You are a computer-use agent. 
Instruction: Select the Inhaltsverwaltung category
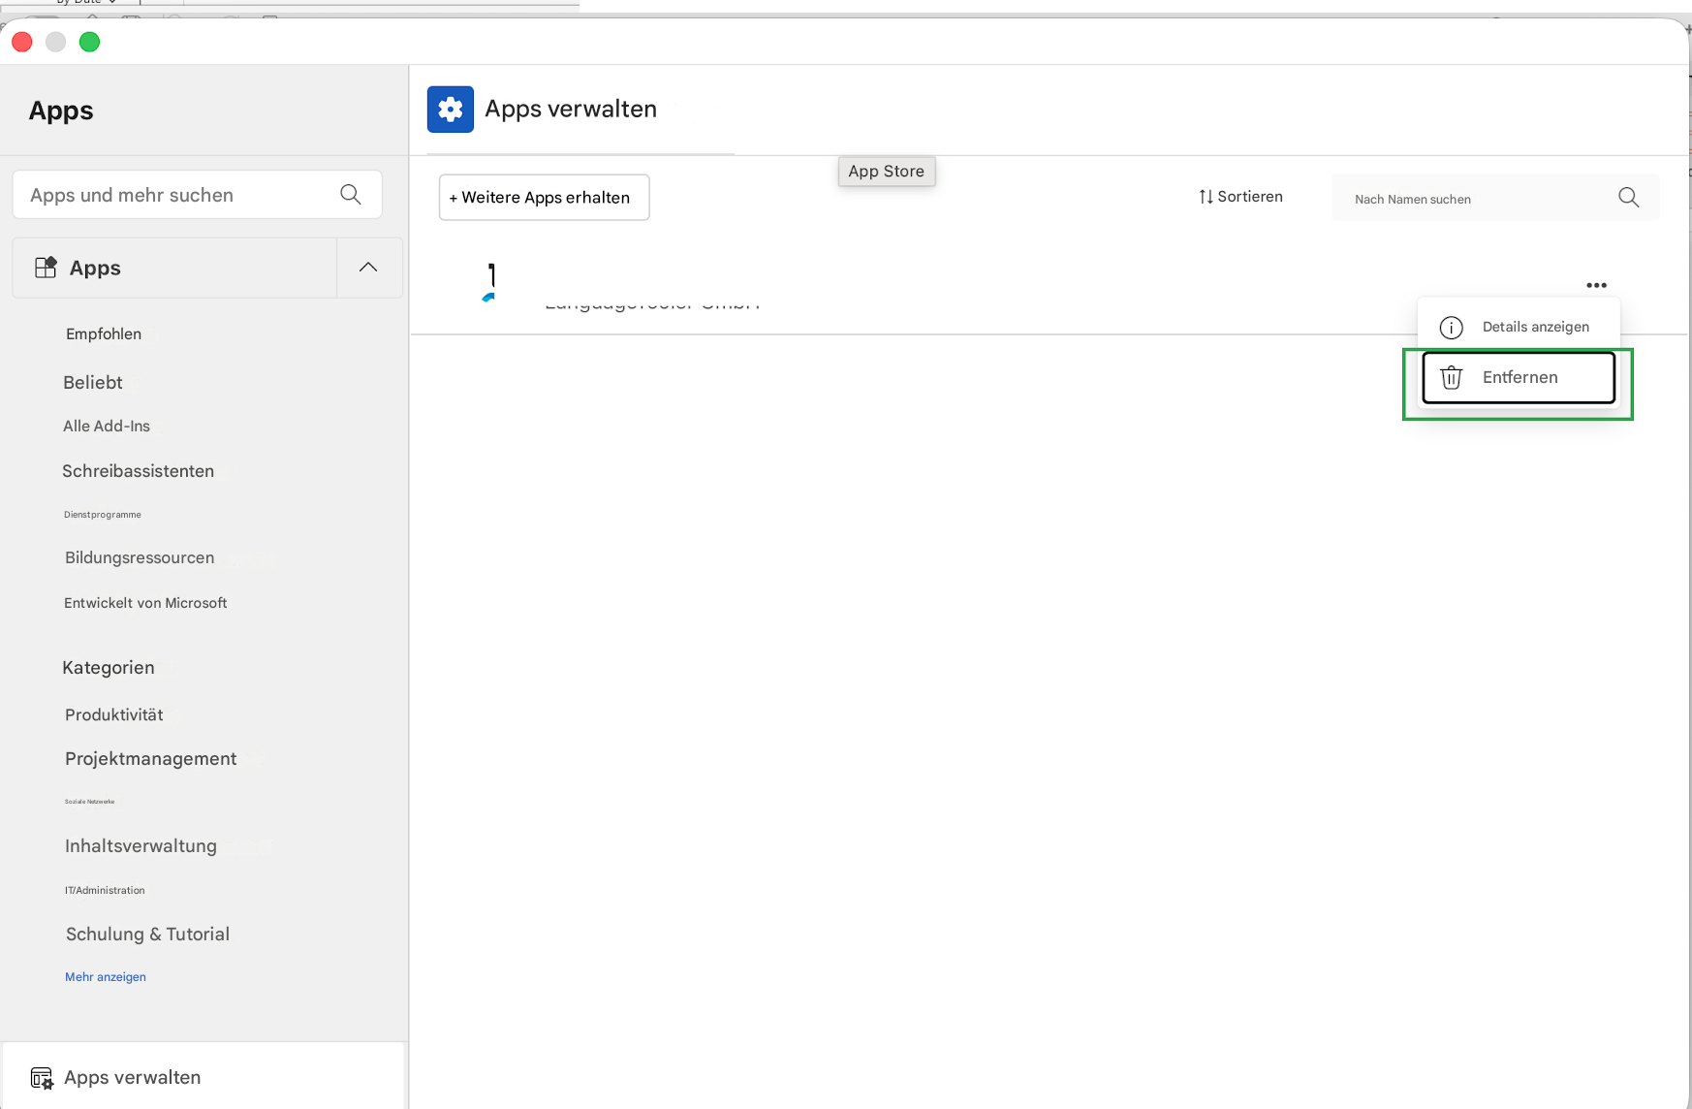[x=141, y=846]
